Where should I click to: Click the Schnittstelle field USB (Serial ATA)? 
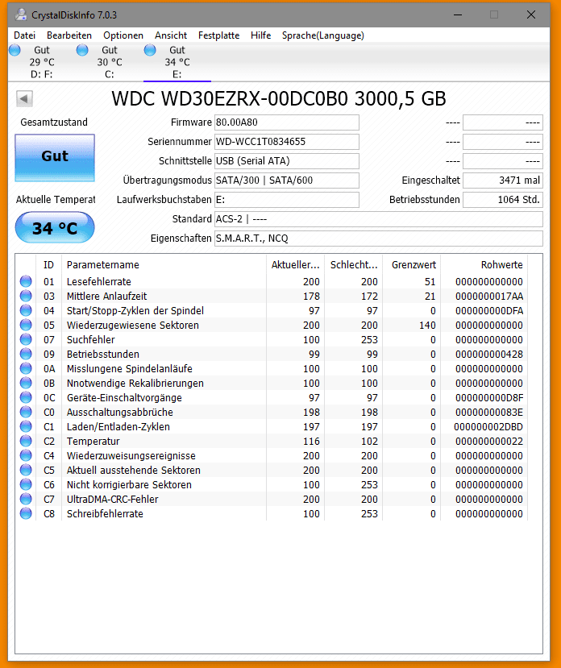coord(286,161)
